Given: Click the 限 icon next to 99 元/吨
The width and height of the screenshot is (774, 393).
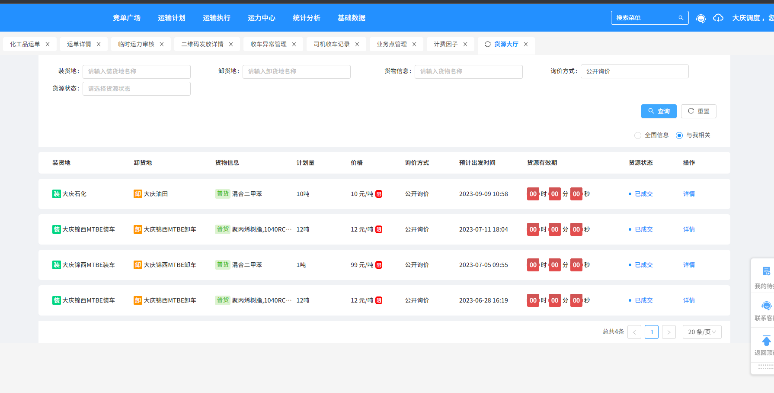Looking at the screenshot, I should 379,265.
